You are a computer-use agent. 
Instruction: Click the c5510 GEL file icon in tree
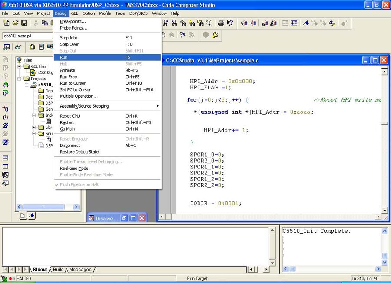coord(33,72)
